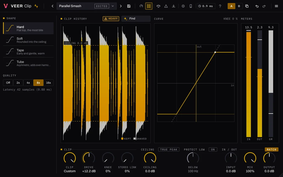
Task: Click the +12.2 dB drive value
Action: click(x=89, y=171)
